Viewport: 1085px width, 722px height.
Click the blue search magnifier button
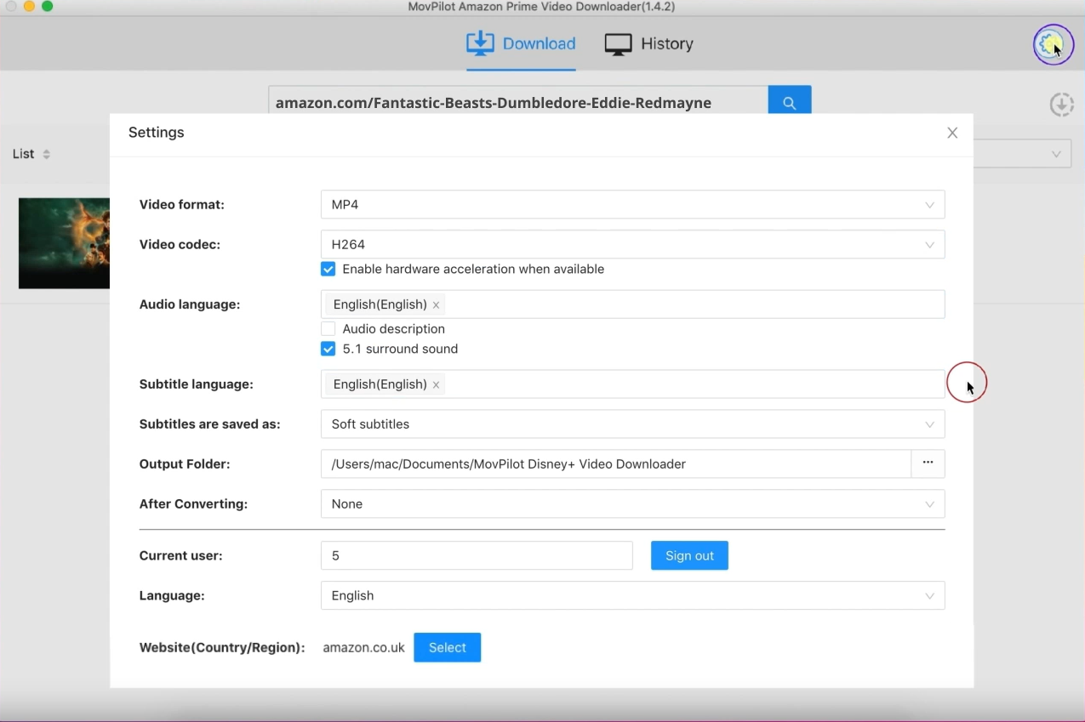[x=789, y=102]
